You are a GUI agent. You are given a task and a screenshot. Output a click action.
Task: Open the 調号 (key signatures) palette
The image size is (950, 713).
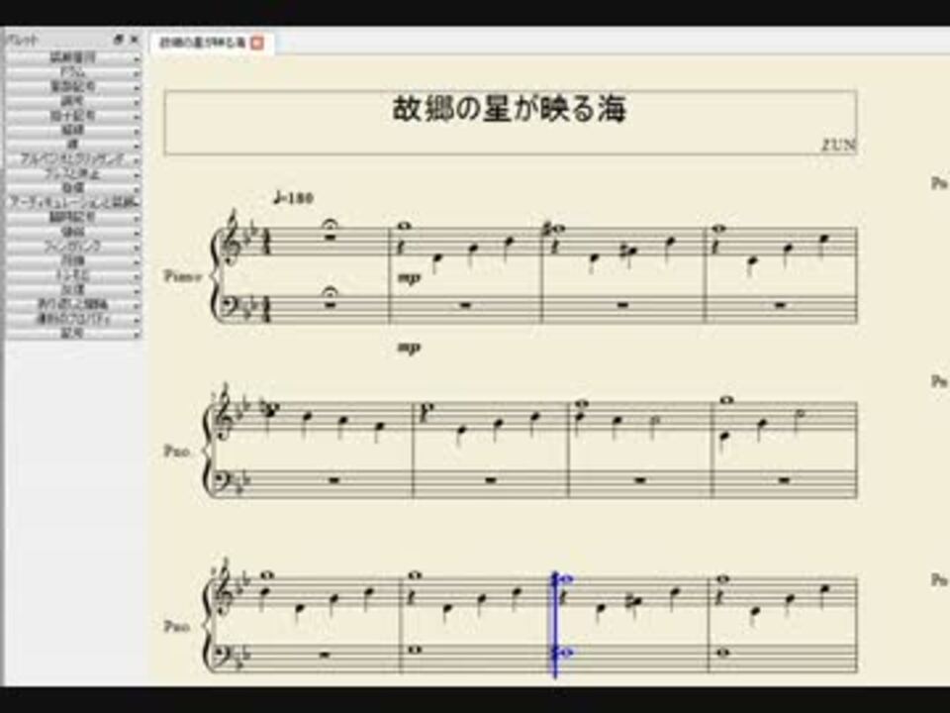pyautogui.click(x=73, y=101)
